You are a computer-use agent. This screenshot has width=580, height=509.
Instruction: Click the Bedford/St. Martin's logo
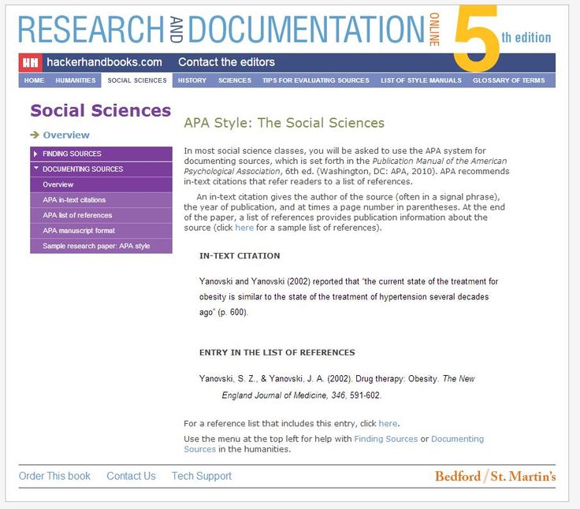click(495, 476)
